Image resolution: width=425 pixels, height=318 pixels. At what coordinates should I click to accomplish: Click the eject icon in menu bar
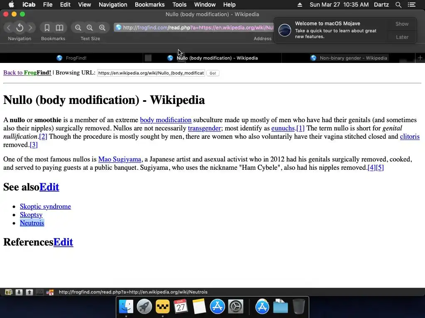[x=300, y=5]
